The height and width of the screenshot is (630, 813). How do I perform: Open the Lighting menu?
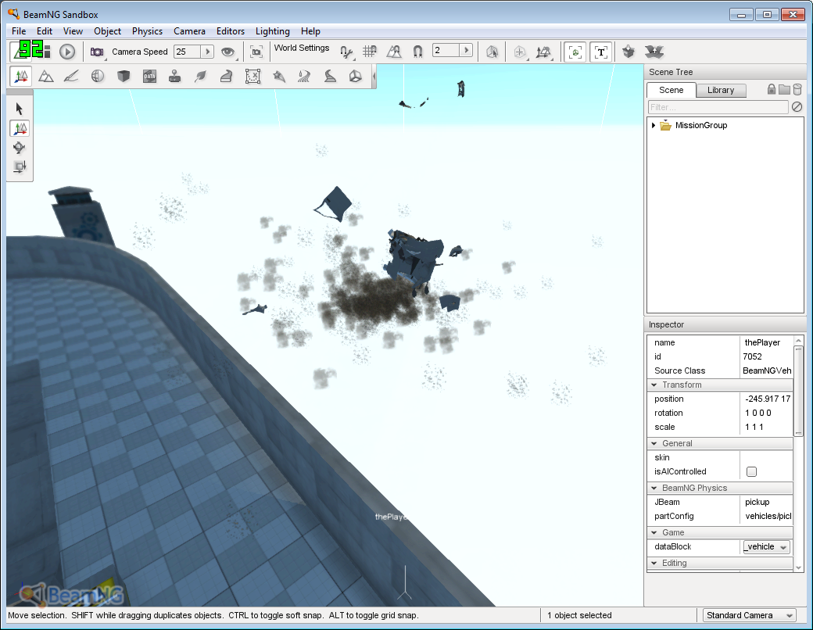272,31
